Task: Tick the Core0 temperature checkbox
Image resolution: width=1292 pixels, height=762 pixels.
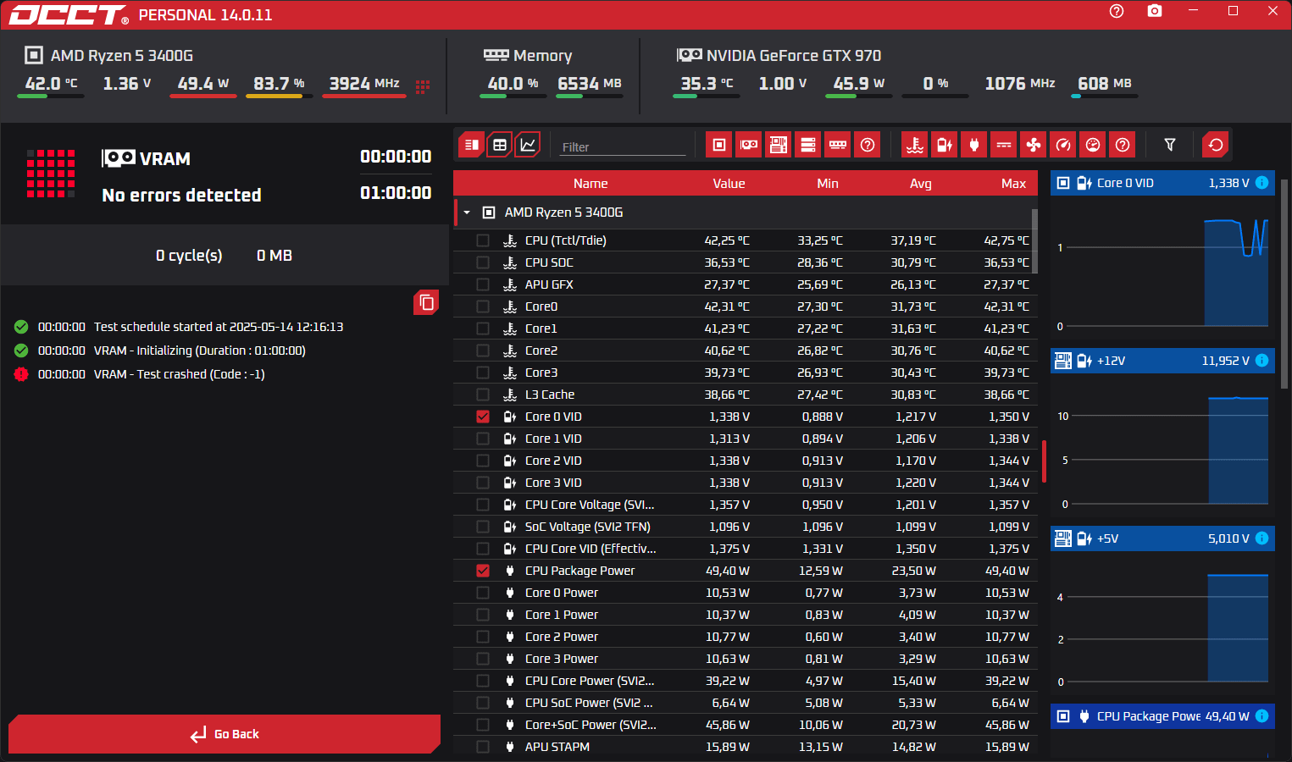Action: 483,306
